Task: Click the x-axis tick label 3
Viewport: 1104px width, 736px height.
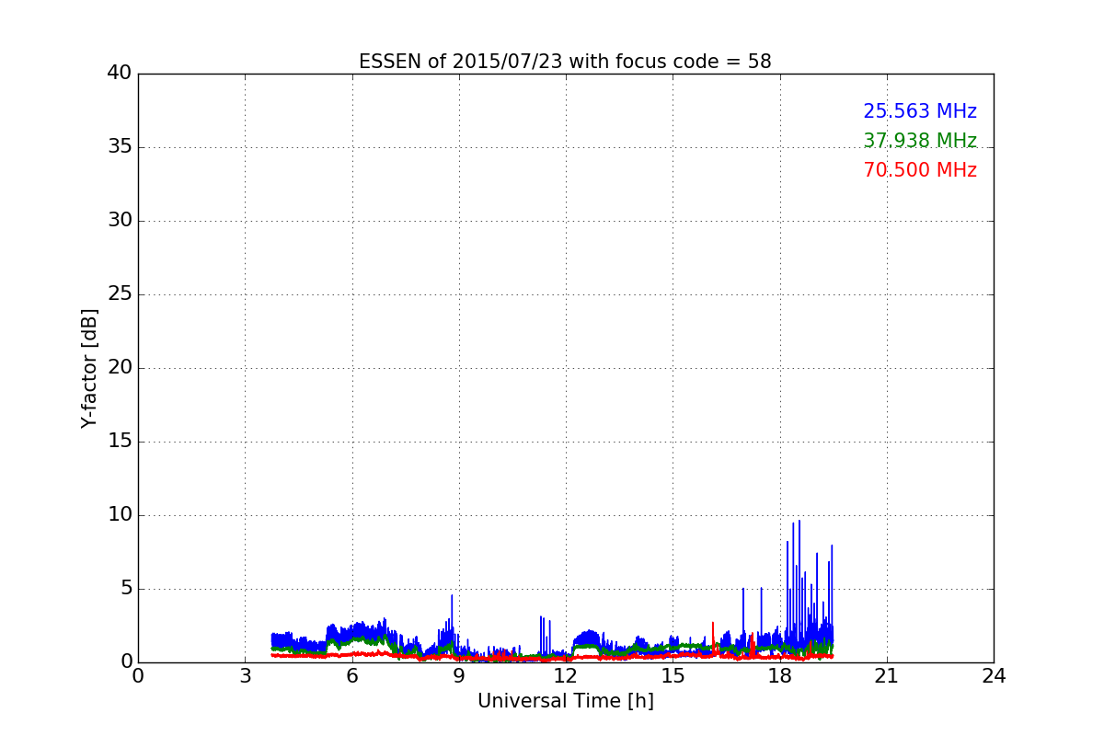Action: tap(245, 675)
